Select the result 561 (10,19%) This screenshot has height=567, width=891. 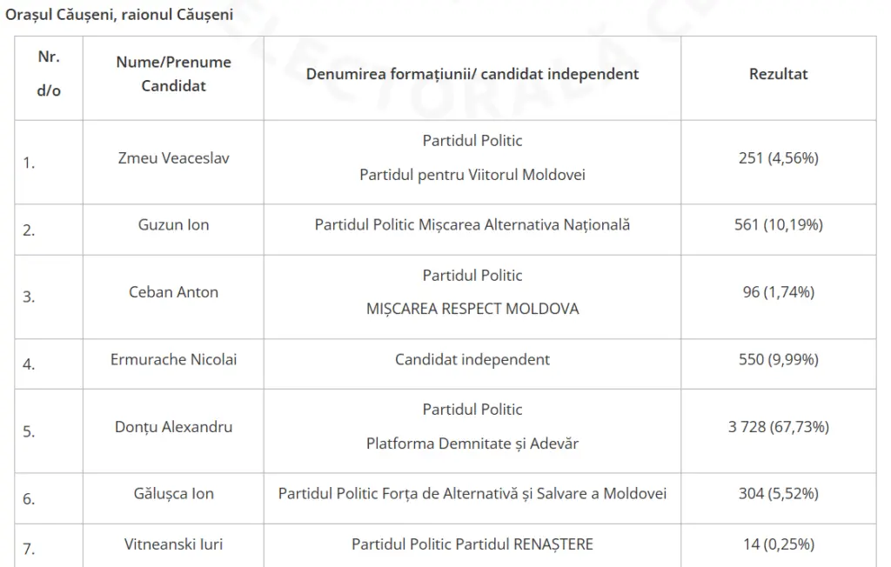[x=778, y=225]
